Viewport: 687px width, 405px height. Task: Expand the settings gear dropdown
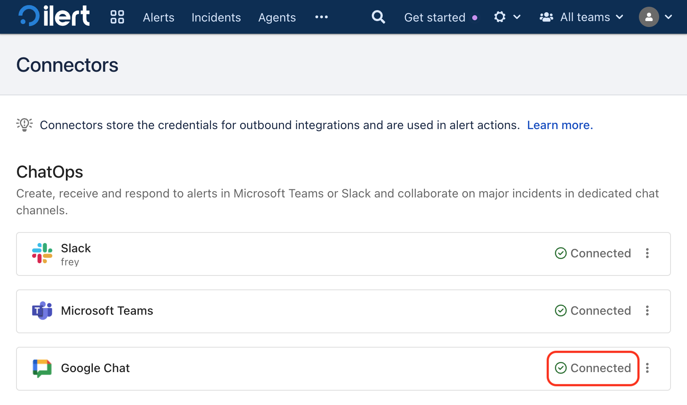507,17
